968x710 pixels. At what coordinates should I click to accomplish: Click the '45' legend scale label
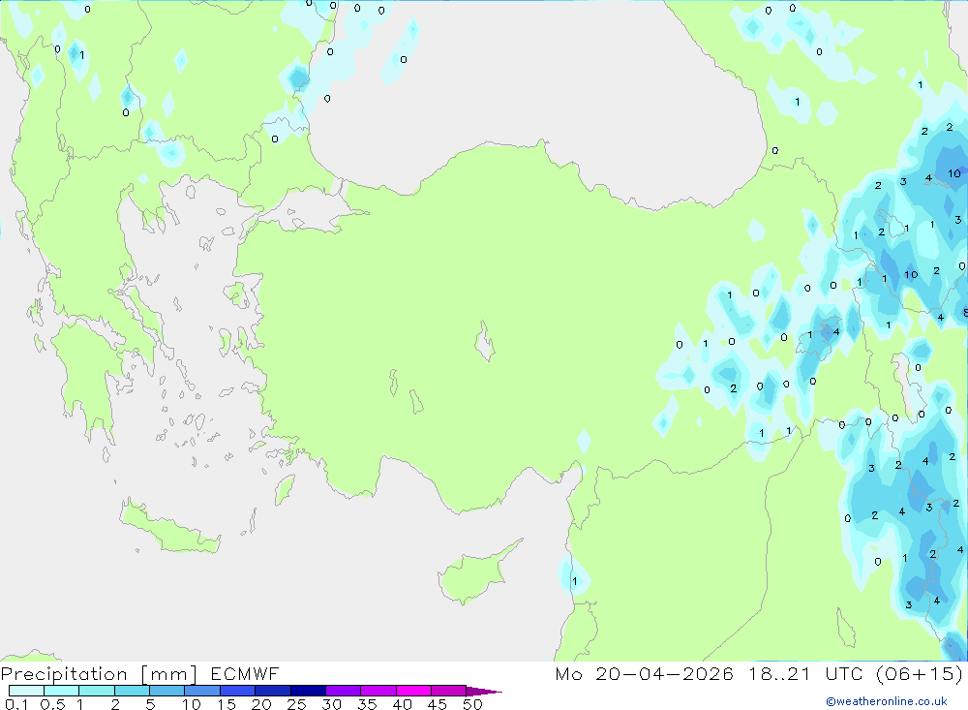[438, 704]
